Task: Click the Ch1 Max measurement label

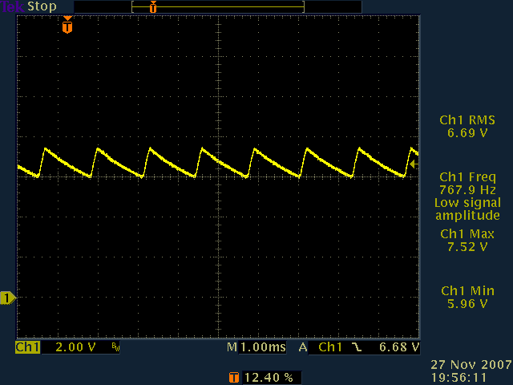Action: click(x=467, y=234)
